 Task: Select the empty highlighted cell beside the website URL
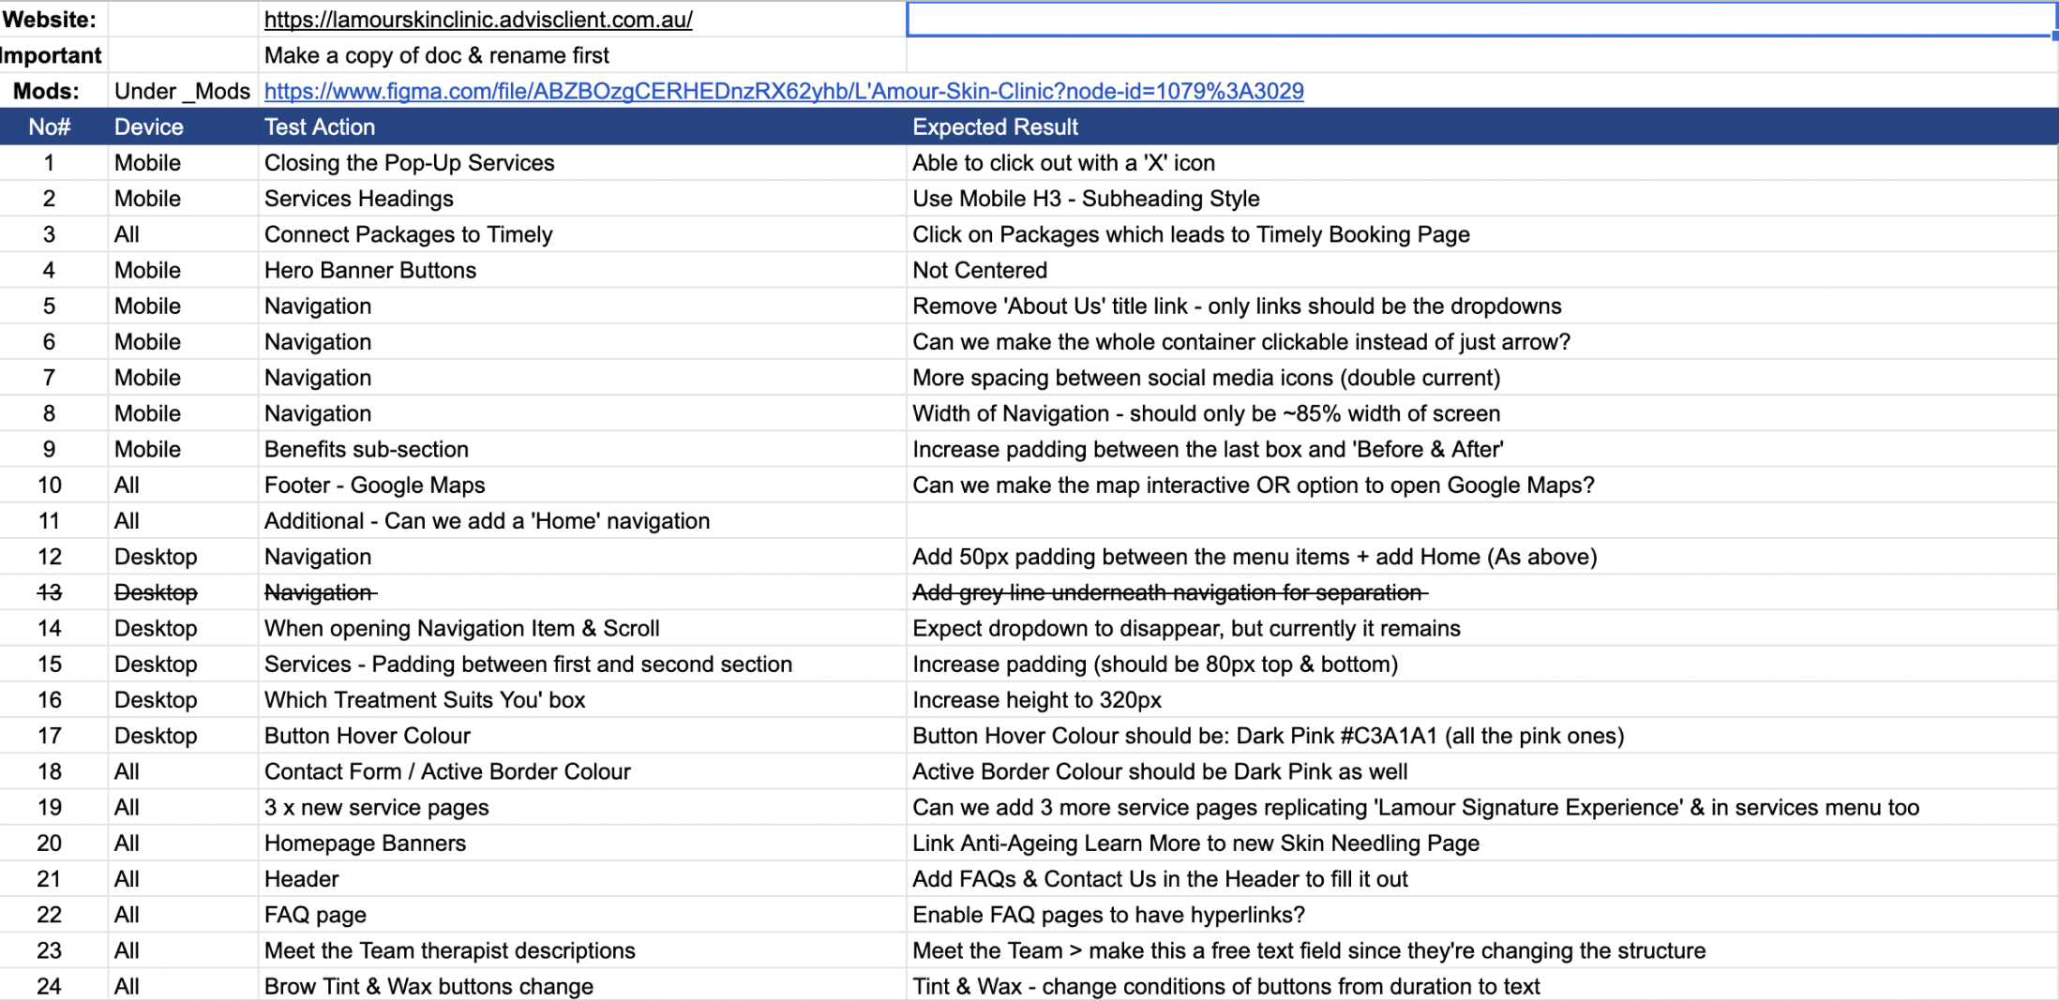1480,20
